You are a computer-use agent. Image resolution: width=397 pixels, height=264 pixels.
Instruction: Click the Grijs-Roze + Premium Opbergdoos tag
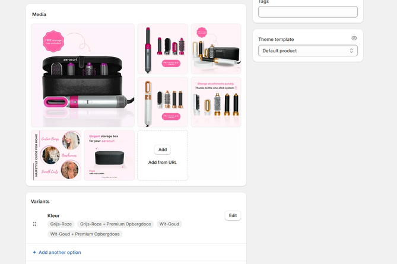(116, 224)
